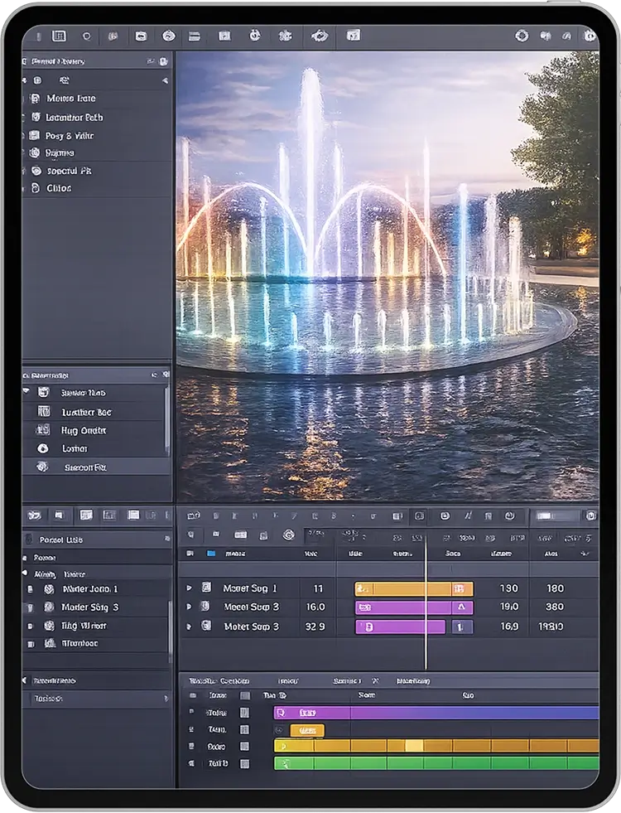Click the small circle record icon in top toolbar
621x813 pixels.
[x=86, y=36]
